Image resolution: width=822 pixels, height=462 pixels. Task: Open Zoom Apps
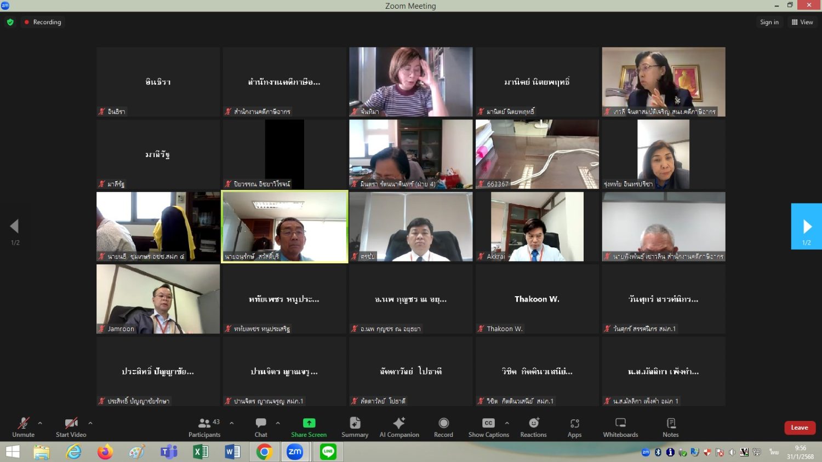tap(574, 427)
